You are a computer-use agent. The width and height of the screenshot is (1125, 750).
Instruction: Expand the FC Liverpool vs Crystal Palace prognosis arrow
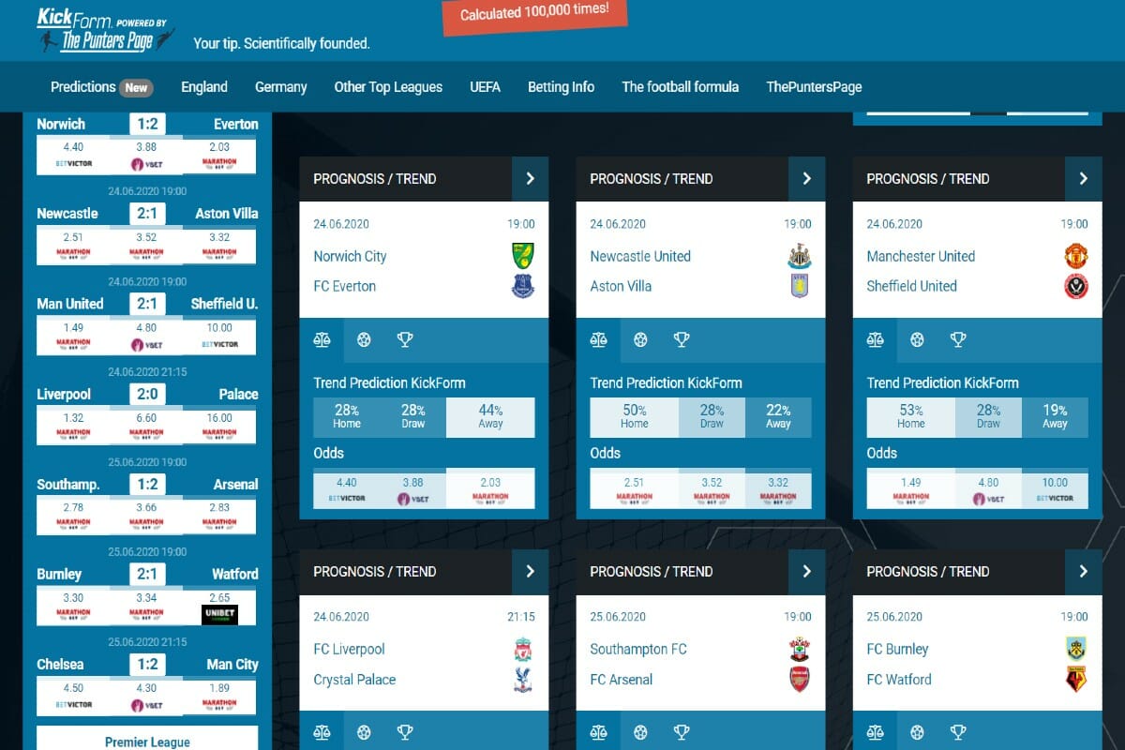pos(530,571)
